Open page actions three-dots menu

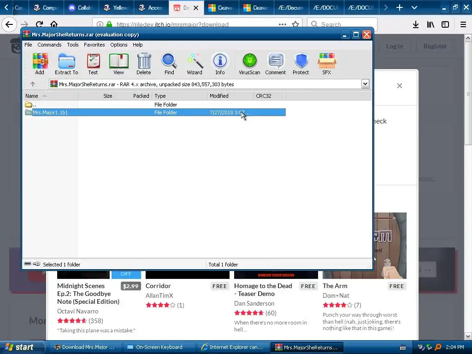[x=283, y=24]
